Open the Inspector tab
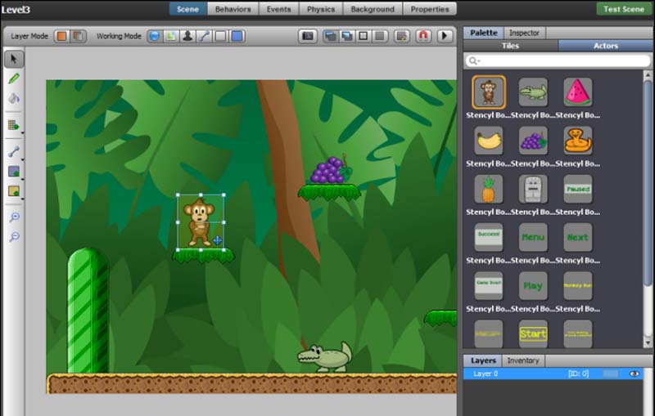The width and height of the screenshot is (655, 416). [524, 33]
